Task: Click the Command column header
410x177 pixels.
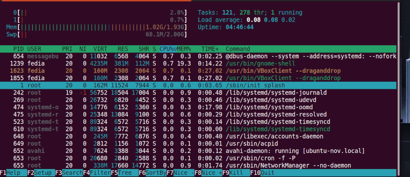Action: coord(238,49)
